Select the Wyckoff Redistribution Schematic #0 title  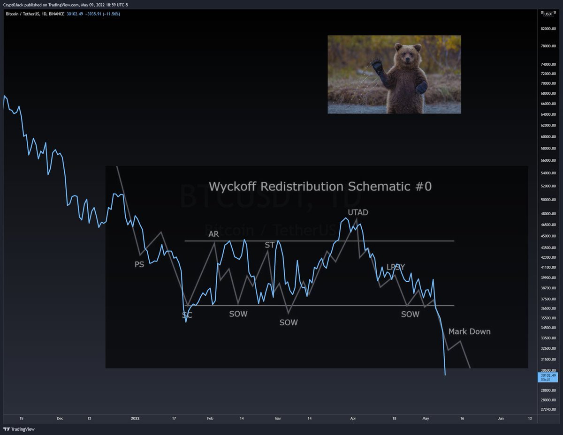click(x=320, y=186)
